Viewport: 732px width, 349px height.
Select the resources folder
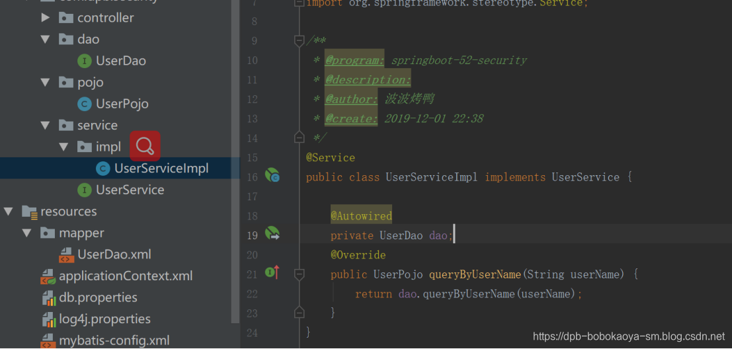69,212
